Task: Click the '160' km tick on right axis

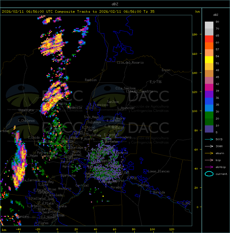Action: tap(195, 54)
